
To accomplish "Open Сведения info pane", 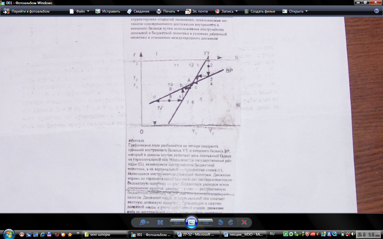I will click(138, 11).
